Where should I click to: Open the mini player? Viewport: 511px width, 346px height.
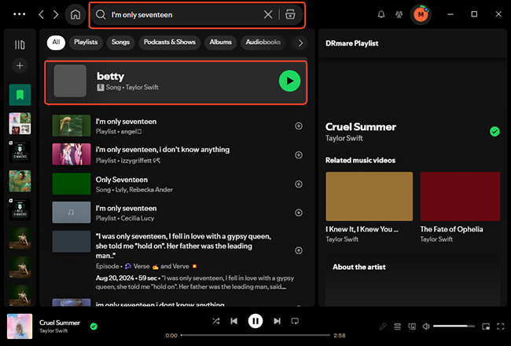point(486,326)
